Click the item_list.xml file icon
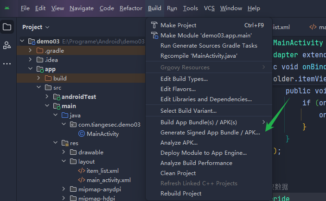This screenshot has height=201, width=326. (x=82, y=171)
